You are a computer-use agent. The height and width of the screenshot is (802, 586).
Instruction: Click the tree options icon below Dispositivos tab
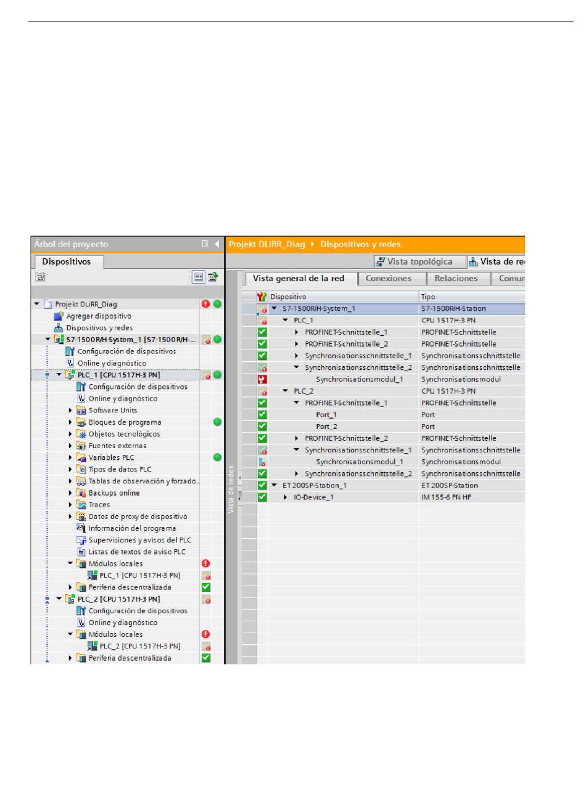(x=41, y=277)
